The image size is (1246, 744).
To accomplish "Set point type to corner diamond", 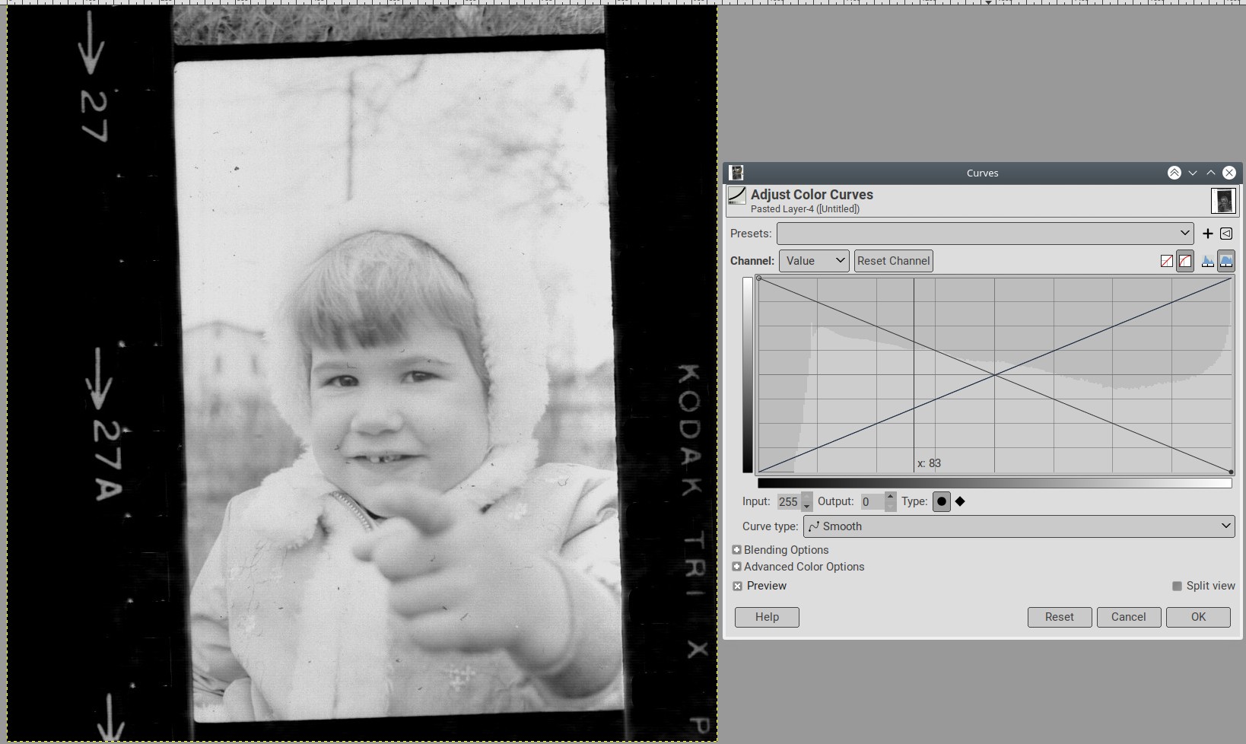I will [x=960, y=501].
